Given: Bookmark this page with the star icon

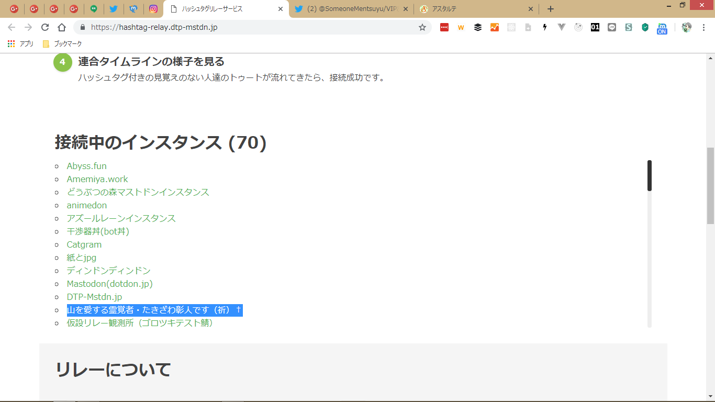Looking at the screenshot, I should point(422,27).
